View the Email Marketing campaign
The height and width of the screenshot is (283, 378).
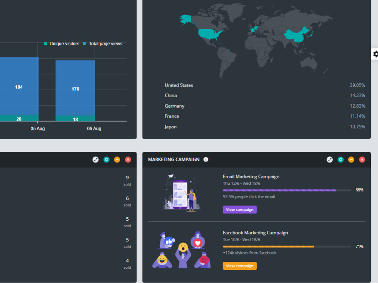click(240, 209)
